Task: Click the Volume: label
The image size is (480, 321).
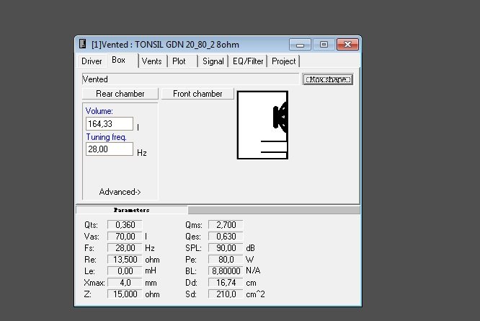Action: (x=99, y=111)
